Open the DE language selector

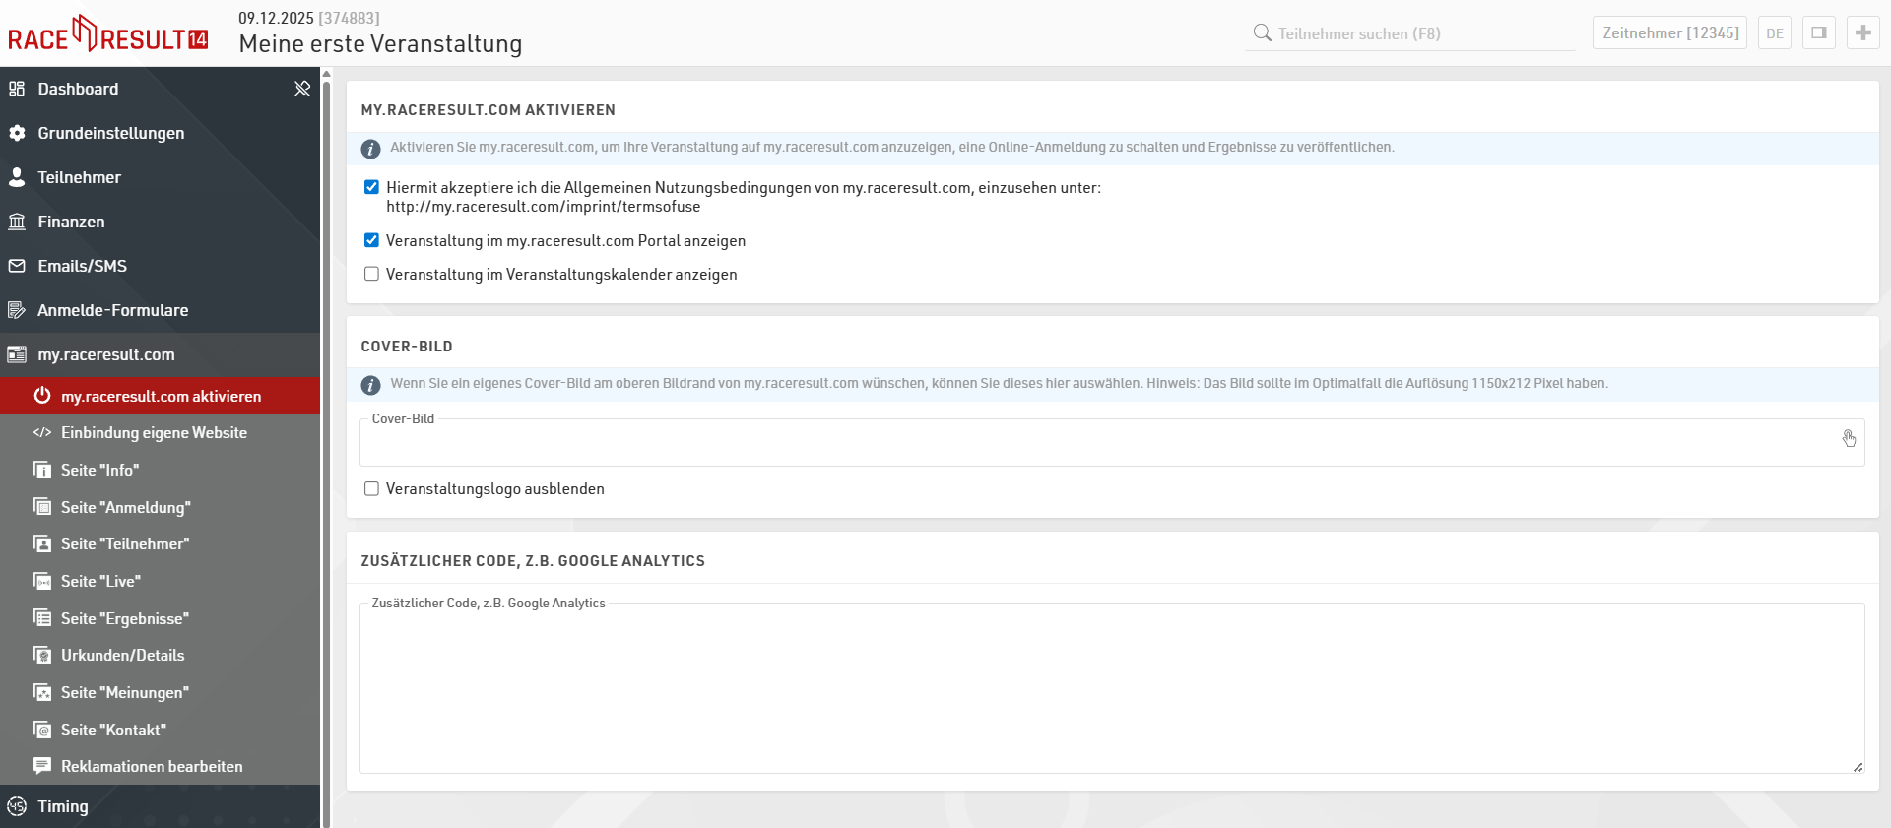[x=1774, y=32]
